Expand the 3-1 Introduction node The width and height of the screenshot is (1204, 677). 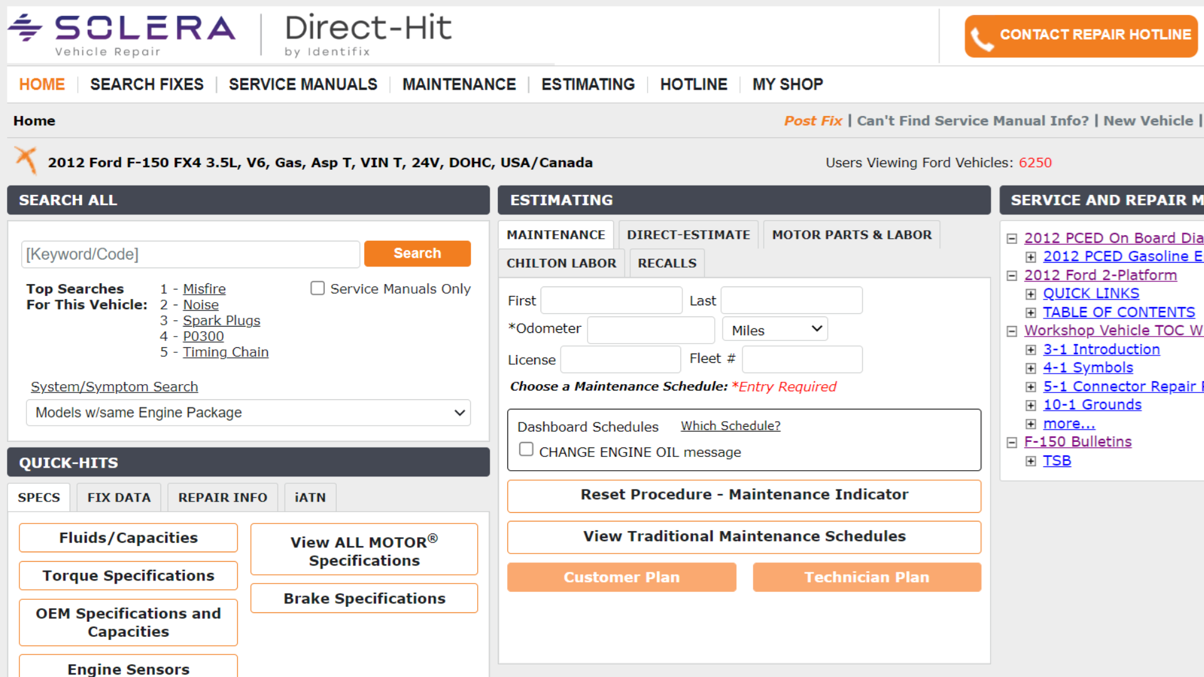(x=1030, y=350)
